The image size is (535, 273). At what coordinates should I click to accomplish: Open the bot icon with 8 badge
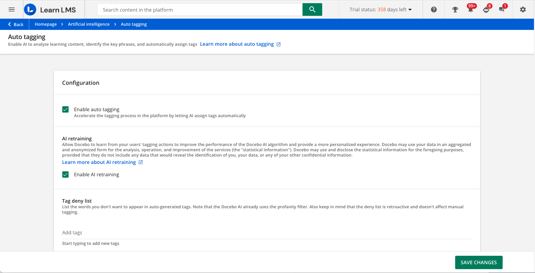486,9
